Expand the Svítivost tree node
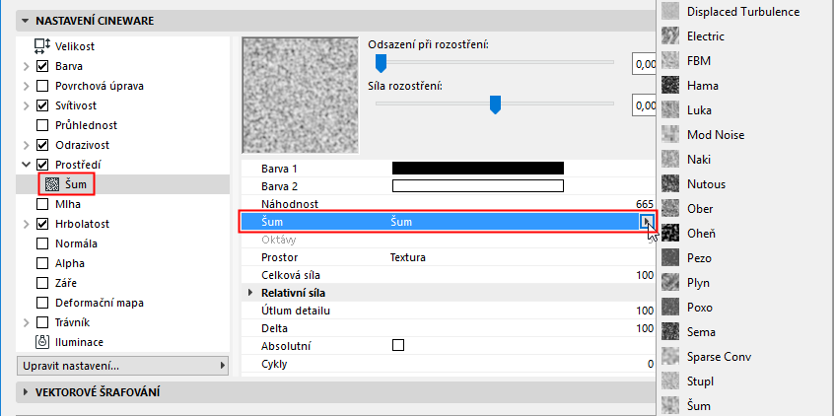The height and width of the screenshot is (416, 834). point(26,105)
